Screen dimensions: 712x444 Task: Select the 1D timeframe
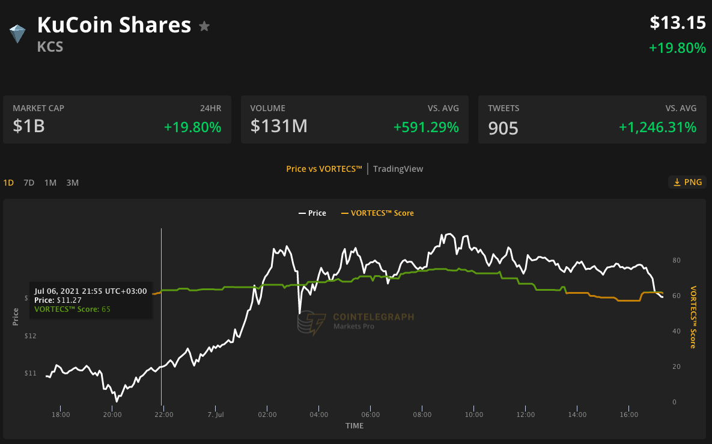click(x=8, y=182)
